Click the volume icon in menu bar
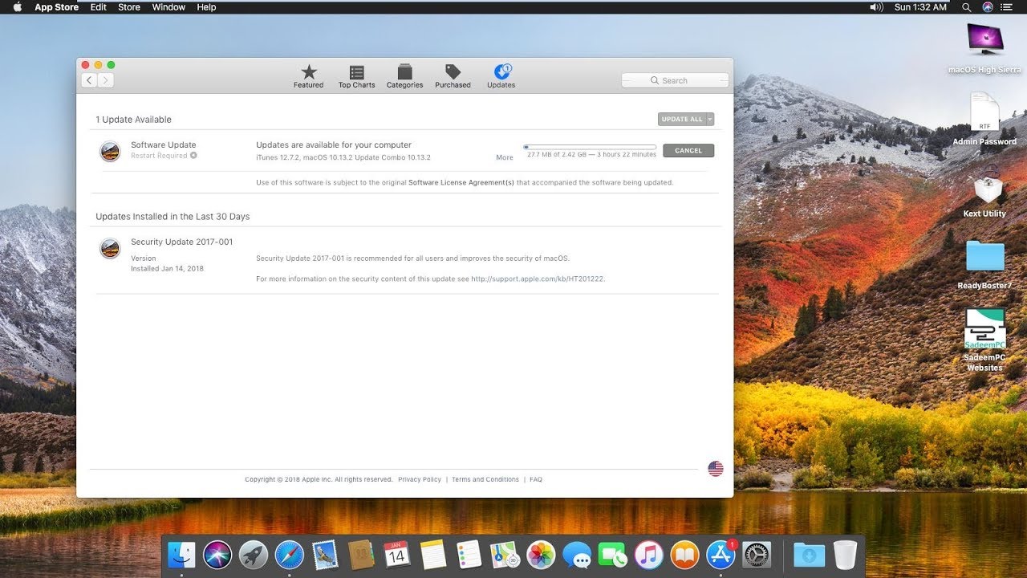 [877, 7]
